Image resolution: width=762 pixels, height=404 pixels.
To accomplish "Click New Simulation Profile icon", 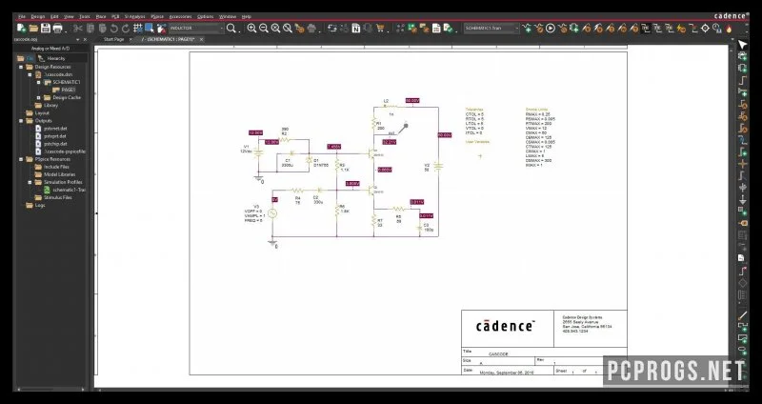I will (527, 29).
